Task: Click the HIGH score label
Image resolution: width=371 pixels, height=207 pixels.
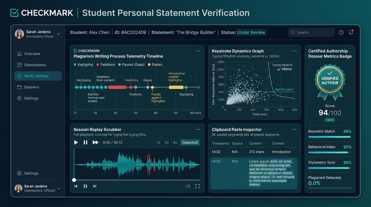Action: click(330, 120)
